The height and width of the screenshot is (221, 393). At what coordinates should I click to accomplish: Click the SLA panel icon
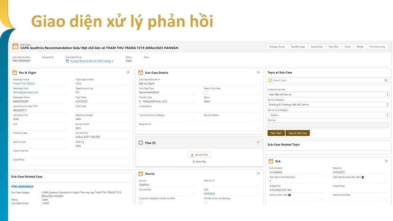271,161
